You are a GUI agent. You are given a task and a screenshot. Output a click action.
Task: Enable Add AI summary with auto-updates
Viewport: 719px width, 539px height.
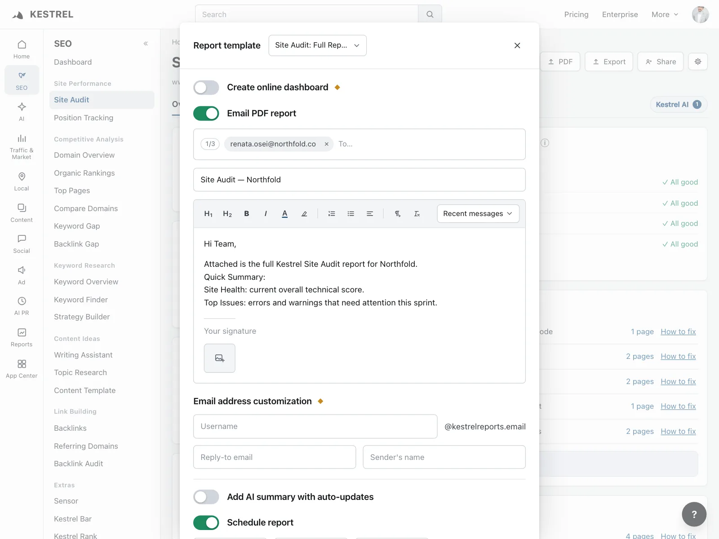tap(206, 497)
